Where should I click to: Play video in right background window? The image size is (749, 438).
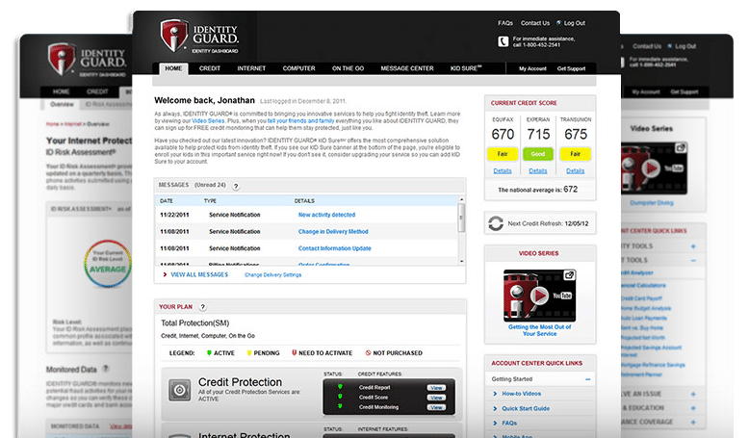click(650, 168)
